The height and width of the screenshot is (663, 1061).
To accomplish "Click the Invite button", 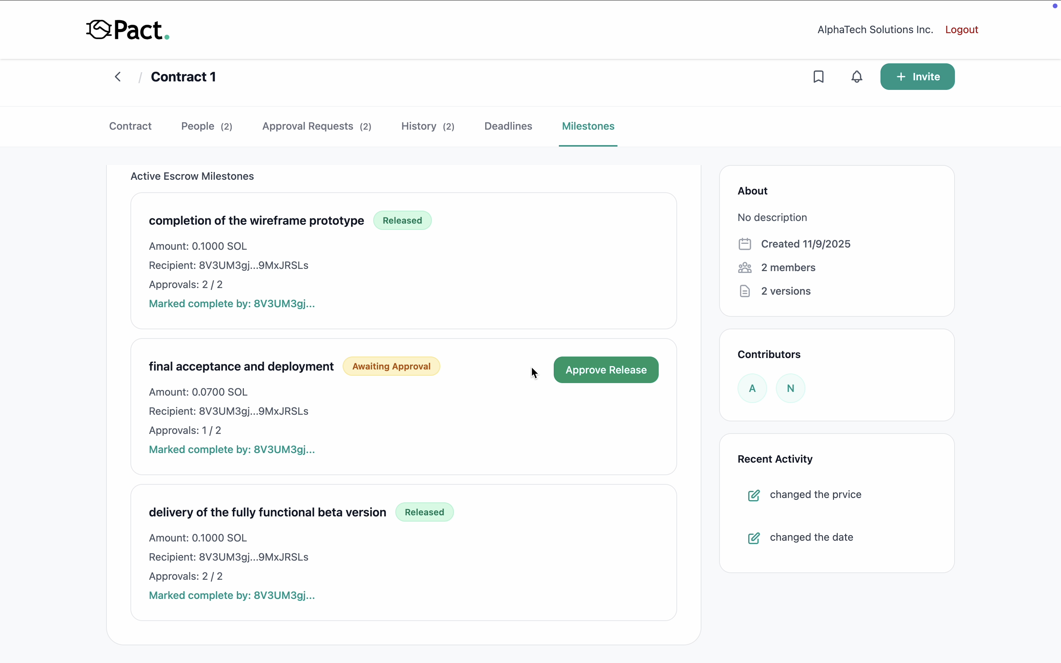I will tap(917, 77).
